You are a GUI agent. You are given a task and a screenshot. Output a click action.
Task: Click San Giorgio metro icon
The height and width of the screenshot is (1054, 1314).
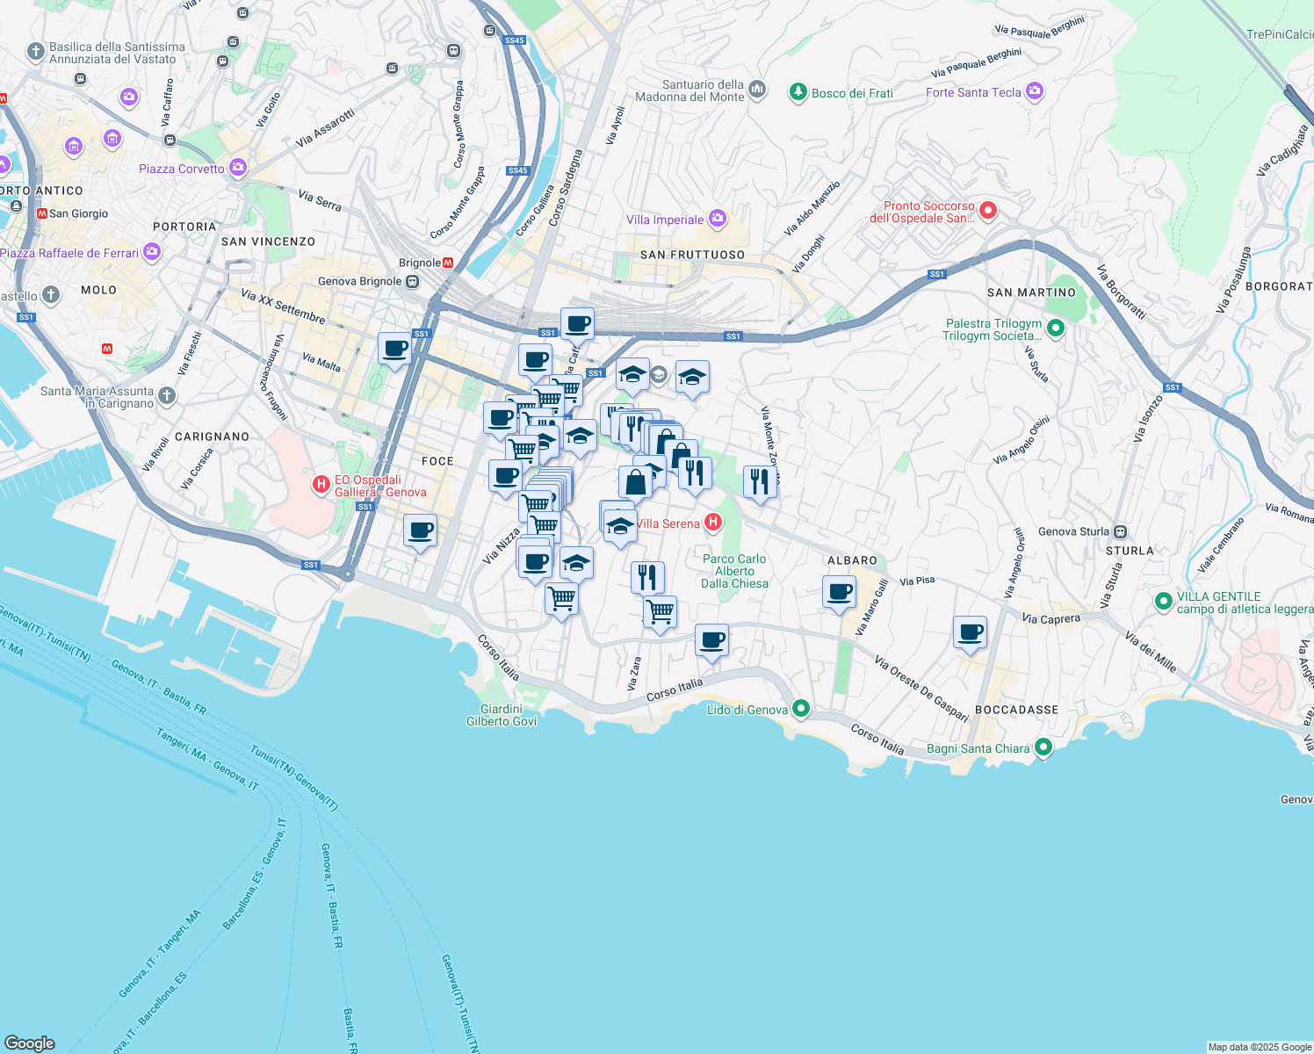point(41,213)
